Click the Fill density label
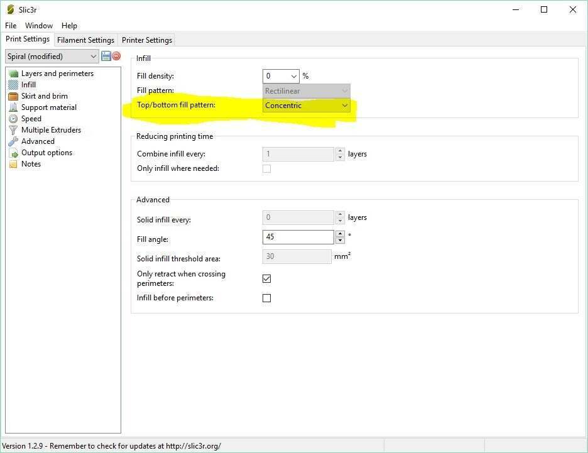The image size is (588, 453). [155, 76]
